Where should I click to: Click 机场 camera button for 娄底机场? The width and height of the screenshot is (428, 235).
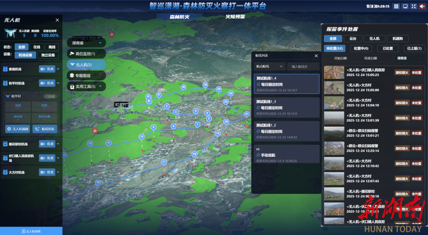point(47,69)
